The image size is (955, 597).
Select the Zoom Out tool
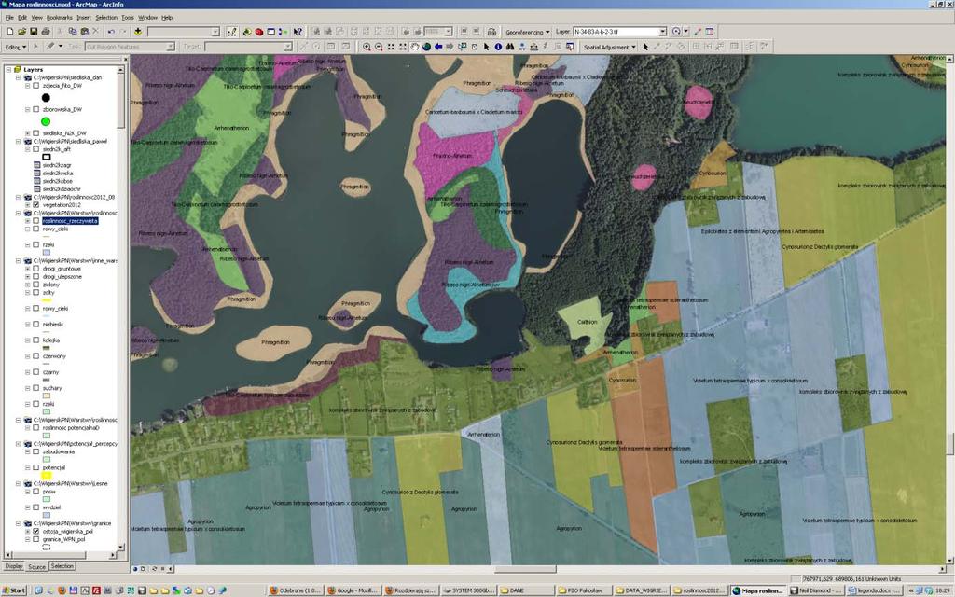(379, 47)
